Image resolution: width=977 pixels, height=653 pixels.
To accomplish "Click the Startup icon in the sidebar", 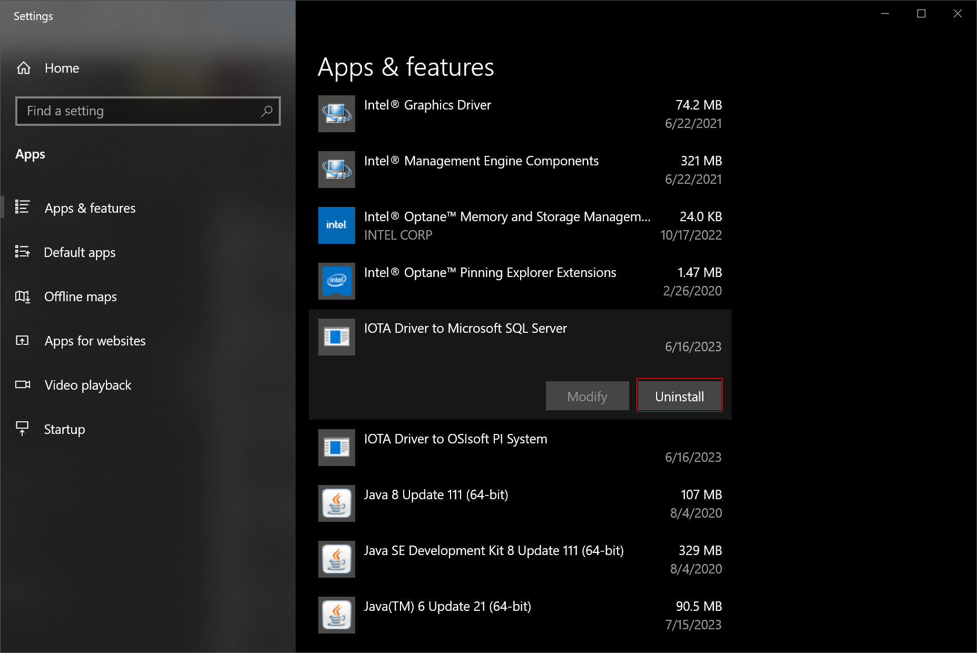I will (x=22, y=429).
